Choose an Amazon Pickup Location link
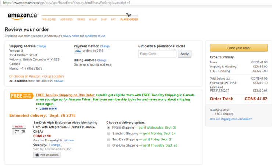 (x=36, y=77)
